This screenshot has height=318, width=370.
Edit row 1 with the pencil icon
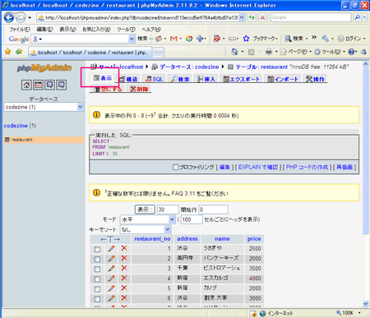coord(111,248)
